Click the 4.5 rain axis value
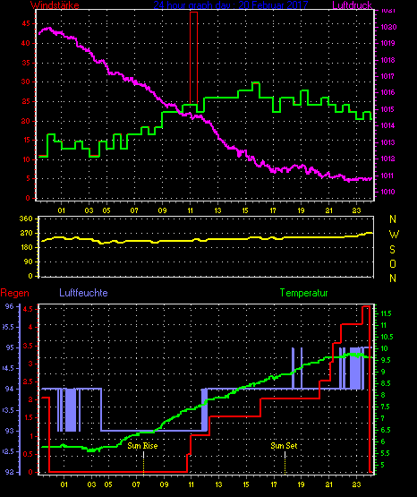417x497 pixels. (x=28, y=309)
